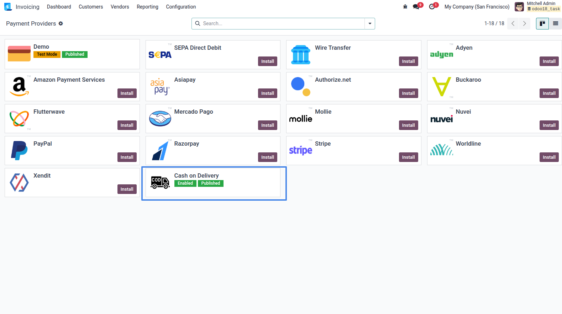This screenshot has height=314, width=562.
Task: Click the Stripe logo
Action: click(301, 151)
